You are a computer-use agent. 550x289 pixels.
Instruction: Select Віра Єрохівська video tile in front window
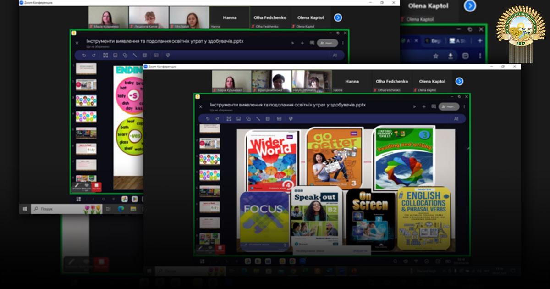click(271, 81)
